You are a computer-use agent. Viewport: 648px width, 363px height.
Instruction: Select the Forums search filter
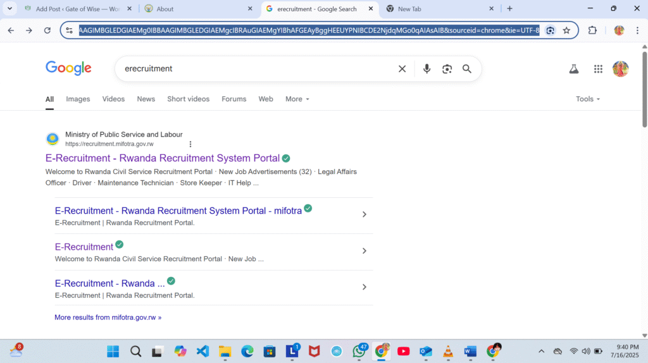[234, 99]
